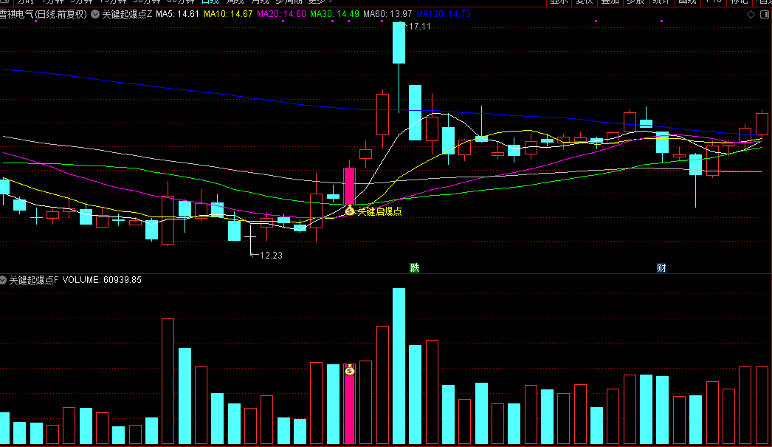Click the VOLUME: 60939.85 readout
This screenshot has height=447, width=772.
click(x=102, y=280)
